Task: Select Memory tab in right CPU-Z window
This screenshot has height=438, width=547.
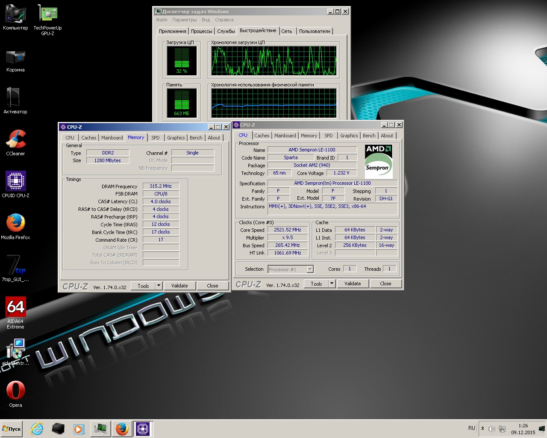Action: 309,136
